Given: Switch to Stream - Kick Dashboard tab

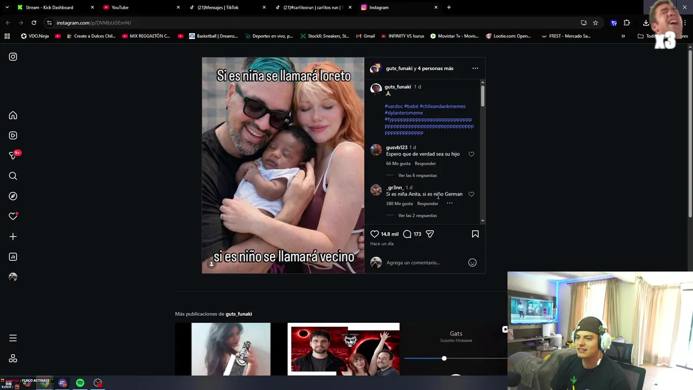Looking at the screenshot, I should [54, 8].
